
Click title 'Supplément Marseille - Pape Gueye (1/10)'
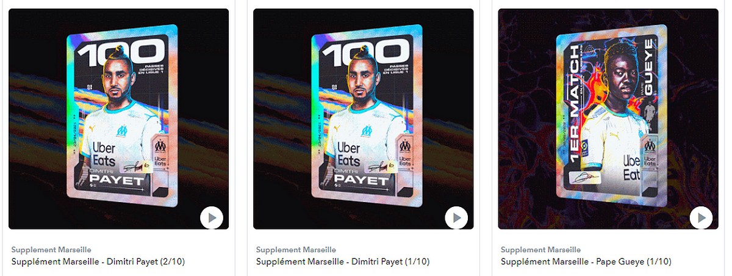click(586, 262)
